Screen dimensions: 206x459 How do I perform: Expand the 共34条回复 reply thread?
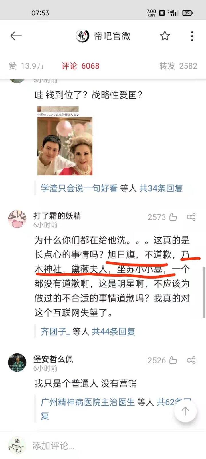[161, 188]
